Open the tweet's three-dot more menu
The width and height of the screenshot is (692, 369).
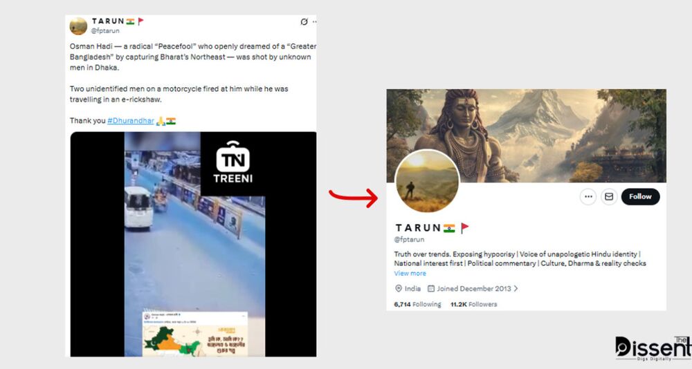click(314, 22)
